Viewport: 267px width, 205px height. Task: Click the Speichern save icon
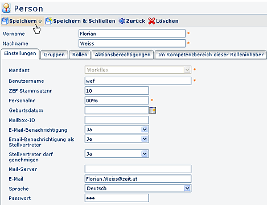pos(5,21)
